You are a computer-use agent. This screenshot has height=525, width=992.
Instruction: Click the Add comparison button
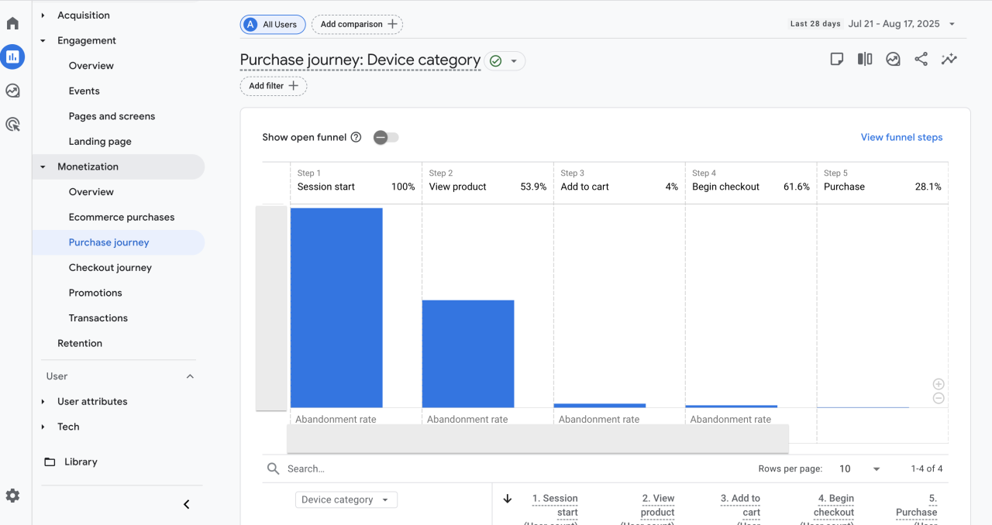pos(357,24)
